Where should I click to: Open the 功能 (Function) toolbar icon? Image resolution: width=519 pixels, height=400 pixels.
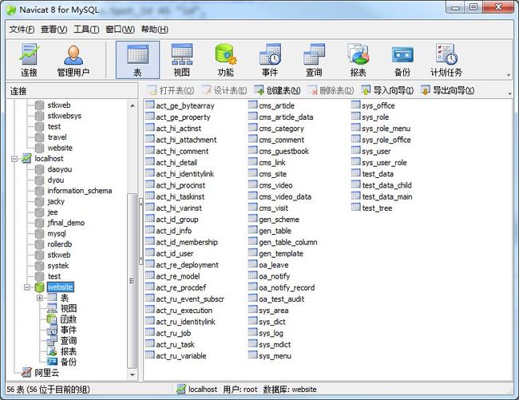[226, 60]
